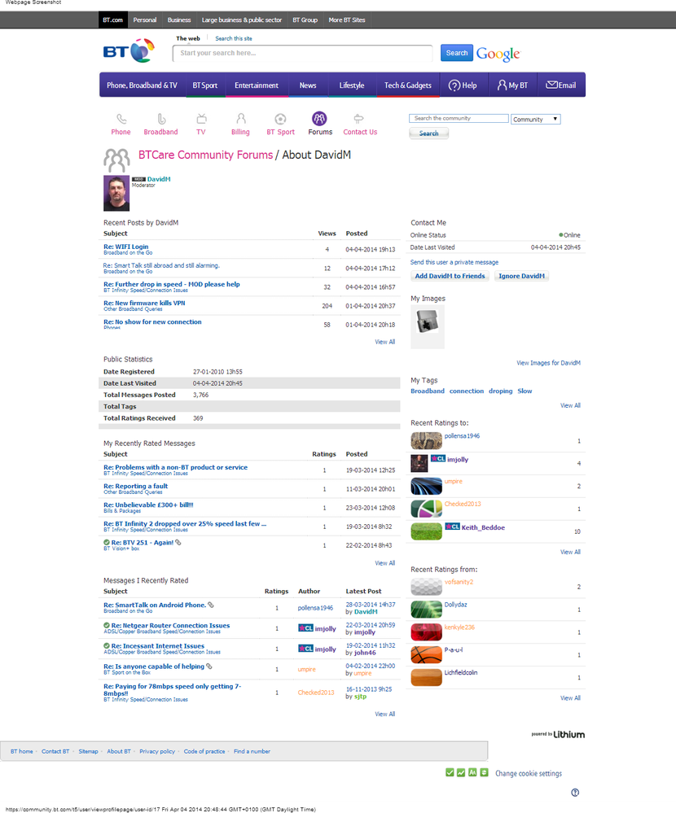Viewport: 676px width, 813px height.
Task: Open the BT Sport category icon
Action: [280, 120]
